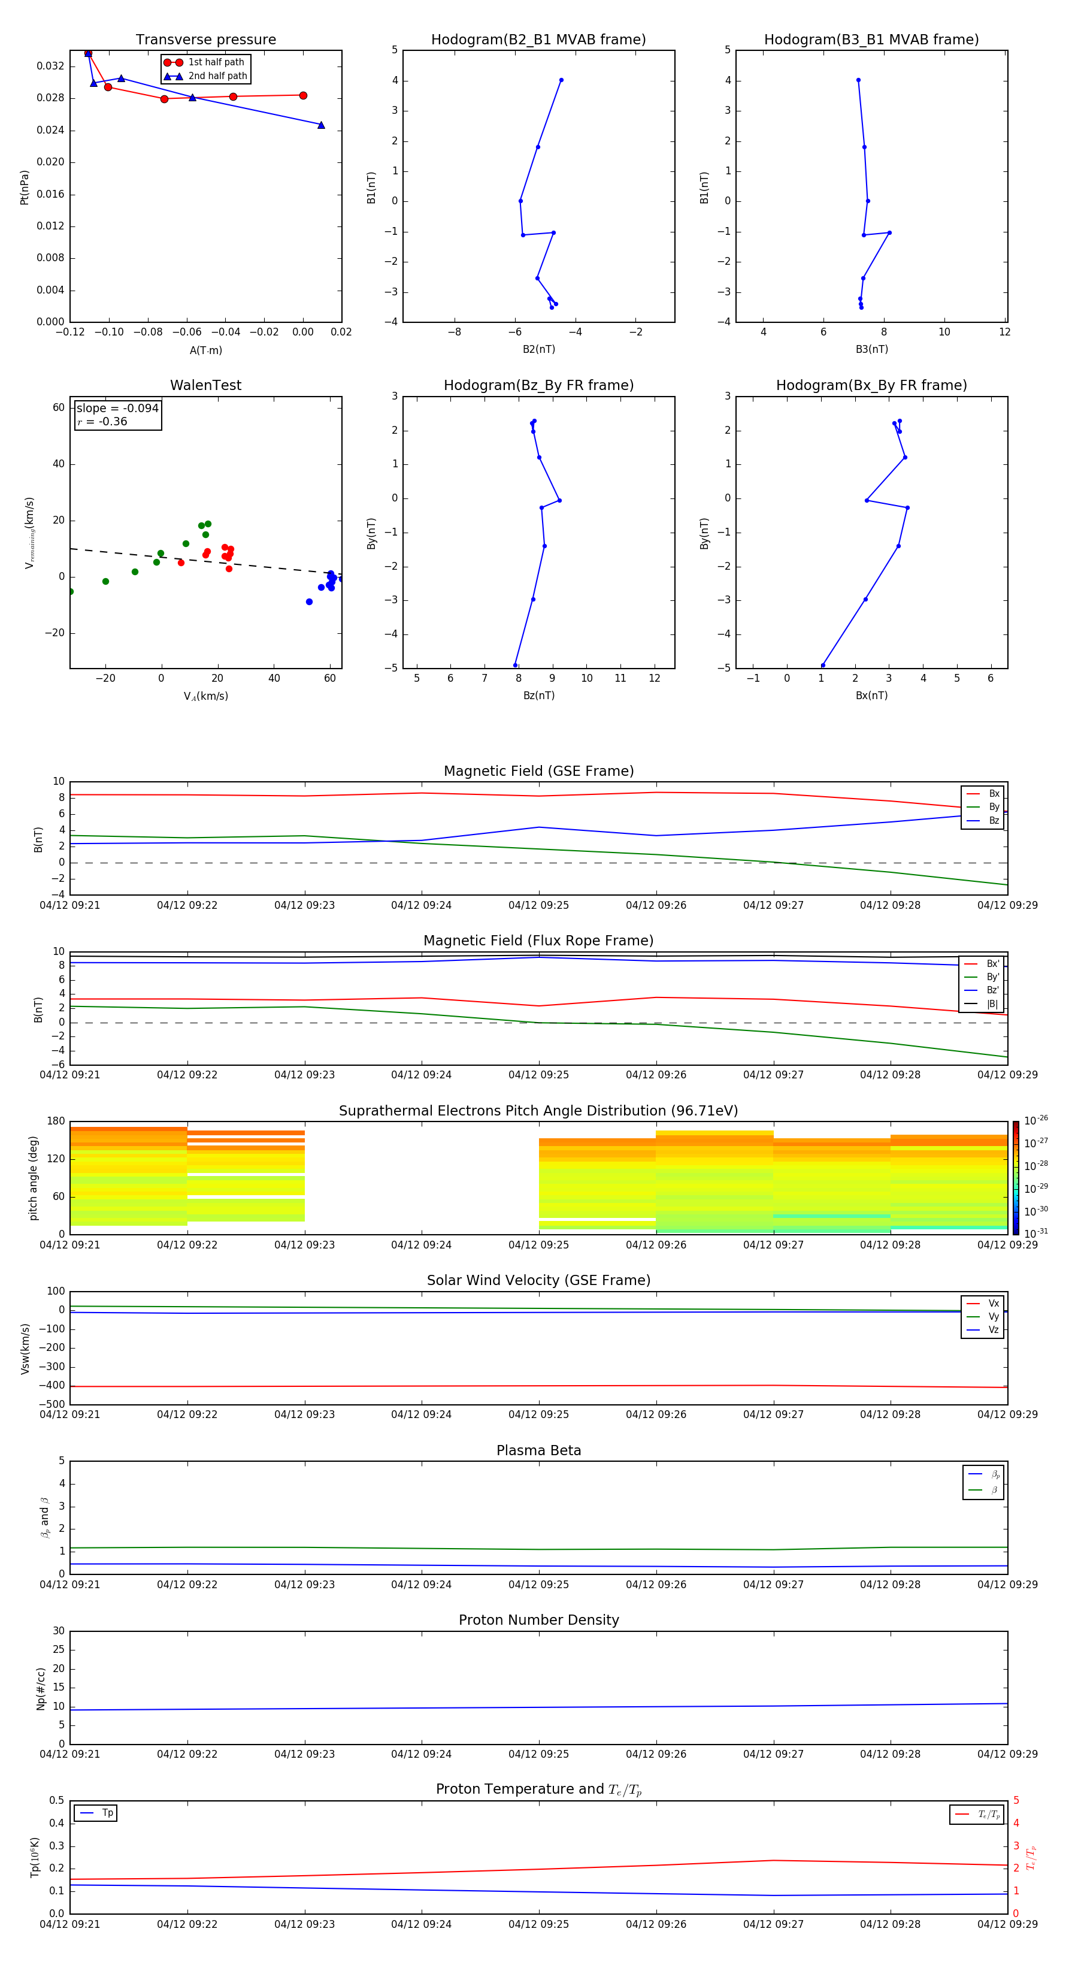The image size is (1078, 1977).
Task: Click the 'Hodogram(B3_B1 MVAB frame)' title
Action: [x=871, y=39]
